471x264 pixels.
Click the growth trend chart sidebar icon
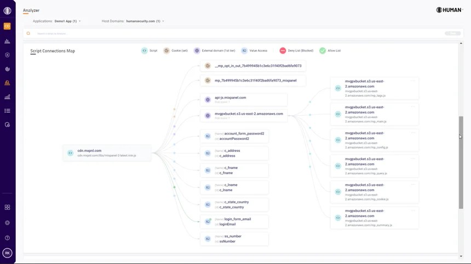[7, 97]
